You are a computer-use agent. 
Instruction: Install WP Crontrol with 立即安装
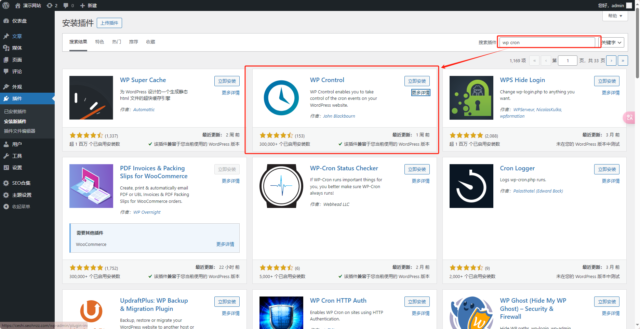[417, 81]
